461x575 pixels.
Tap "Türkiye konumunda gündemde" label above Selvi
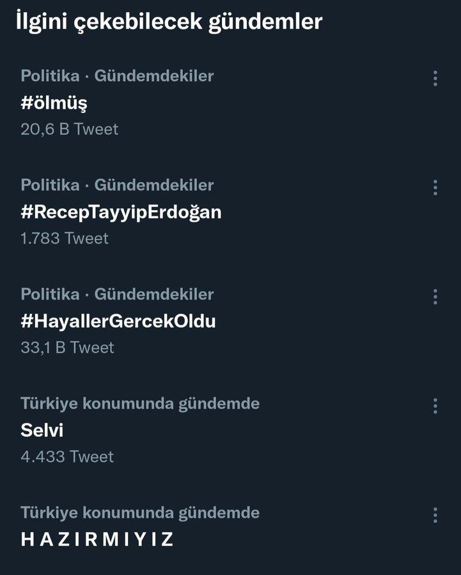coord(140,404)
